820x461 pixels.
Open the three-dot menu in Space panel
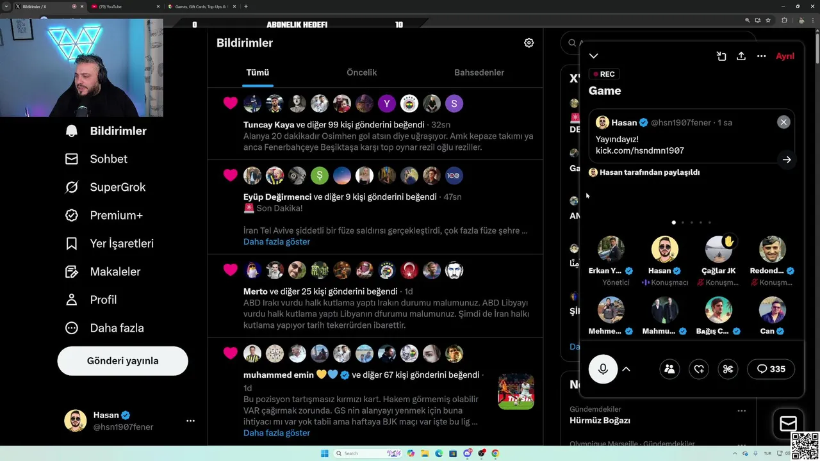pyautogui.click(x=761, y=56)
